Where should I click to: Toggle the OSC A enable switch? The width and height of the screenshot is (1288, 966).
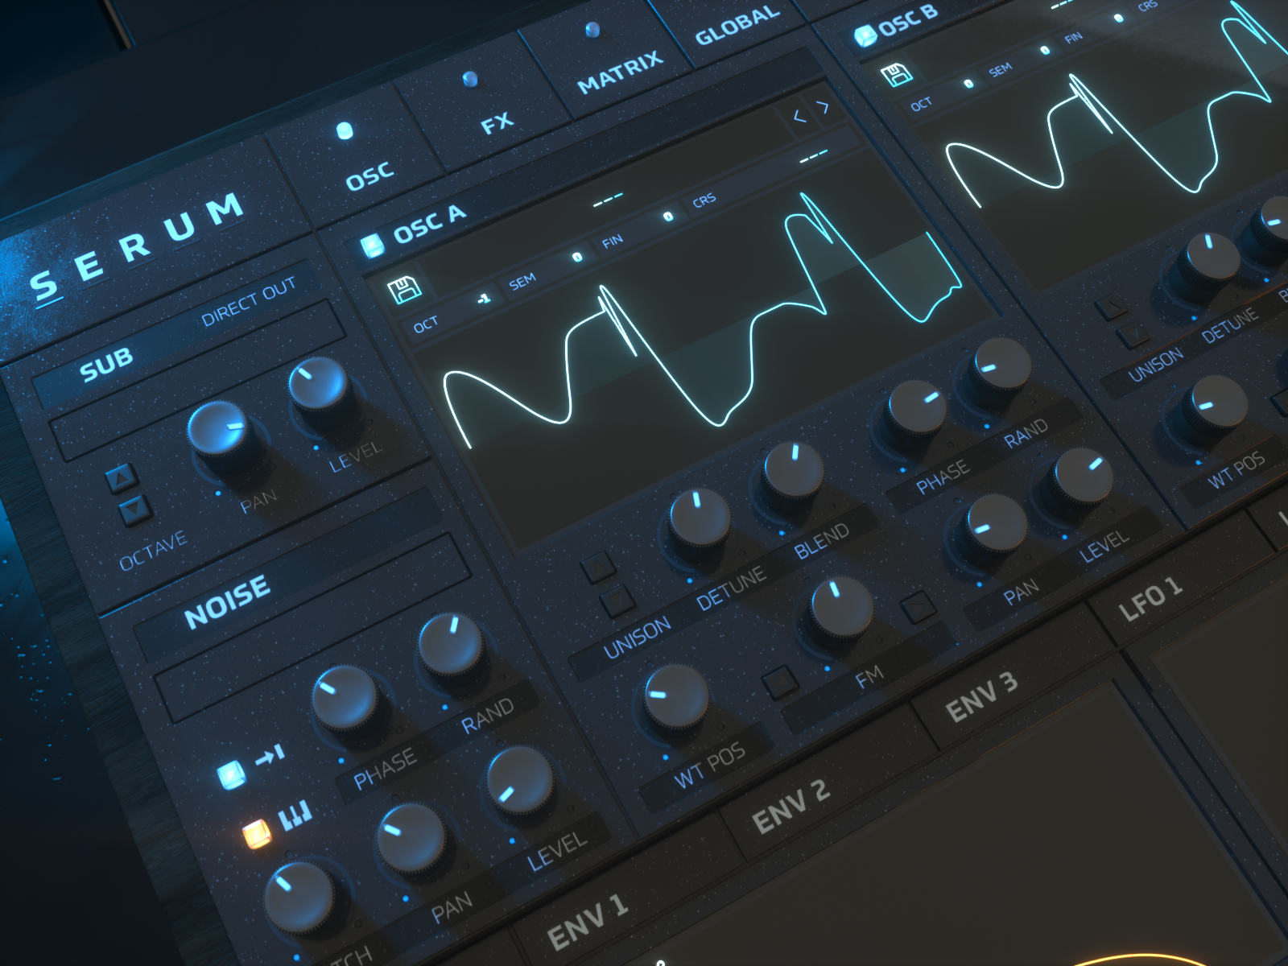[372, 246]
